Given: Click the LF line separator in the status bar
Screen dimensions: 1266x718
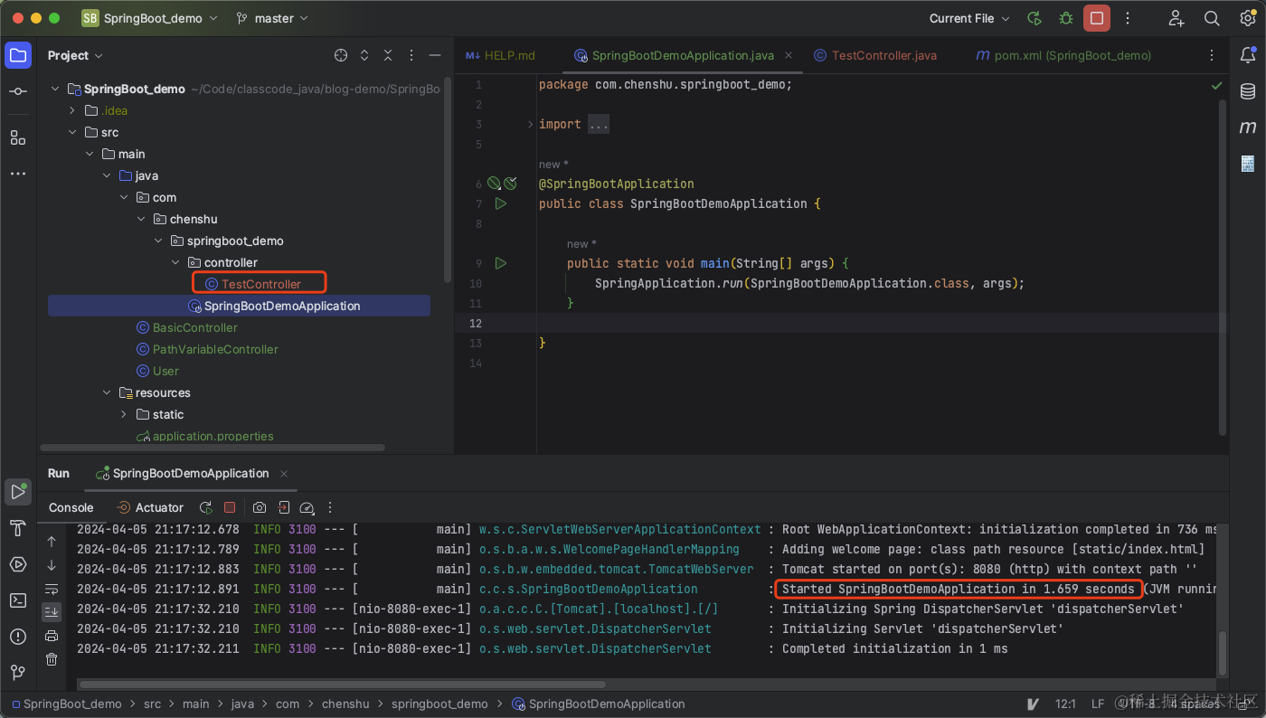Looking at the screenshot, I should point(1098,704).
